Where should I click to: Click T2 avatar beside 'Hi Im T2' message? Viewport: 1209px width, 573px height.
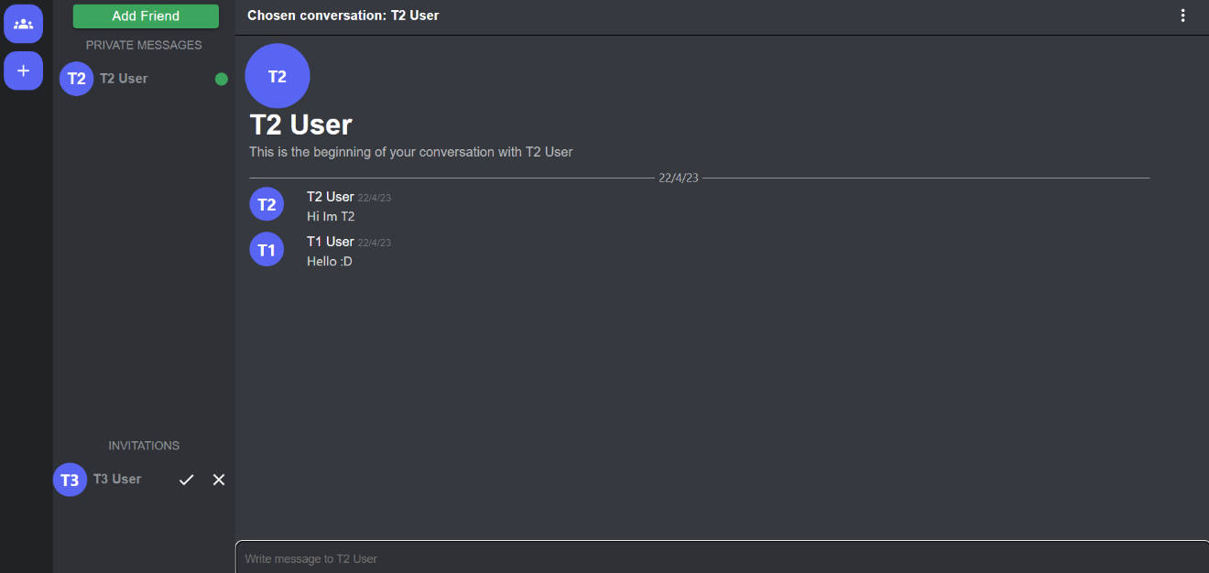tap(267, 204)
